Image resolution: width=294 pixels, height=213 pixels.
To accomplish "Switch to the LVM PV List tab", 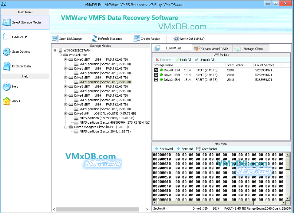I will click(172, 48).
